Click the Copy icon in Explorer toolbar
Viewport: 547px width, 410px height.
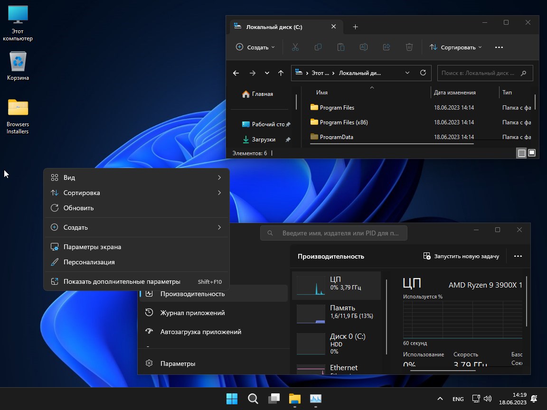[318, 47]
